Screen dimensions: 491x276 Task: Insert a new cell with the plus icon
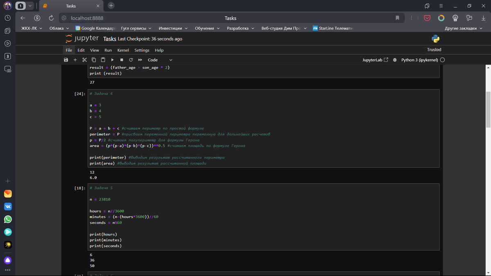(x=75, y=60)
